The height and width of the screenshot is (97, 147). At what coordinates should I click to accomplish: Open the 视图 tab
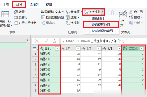point(49,4)
